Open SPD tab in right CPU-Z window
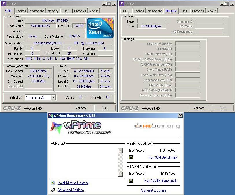235x195 pixels. [184, 11]
